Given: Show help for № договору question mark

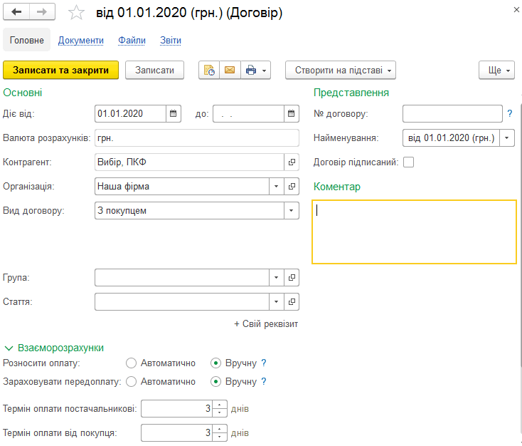Looking at the screenshot, I should point(510,114).
